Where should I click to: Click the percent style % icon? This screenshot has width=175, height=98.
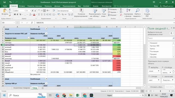[63, 14]
